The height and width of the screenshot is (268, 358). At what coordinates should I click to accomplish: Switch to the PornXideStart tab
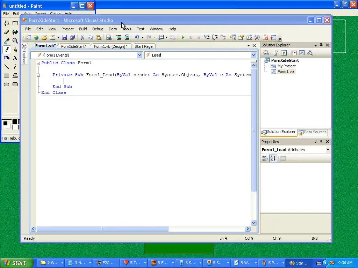[x=74, y=46]
